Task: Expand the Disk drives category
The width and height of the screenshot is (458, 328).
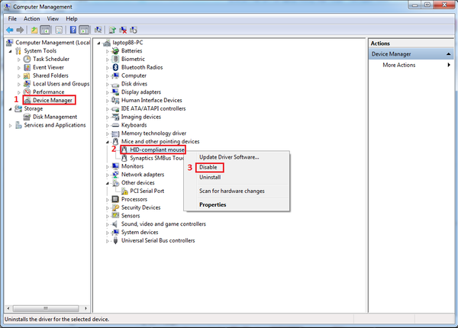Action: pos(107,85)
